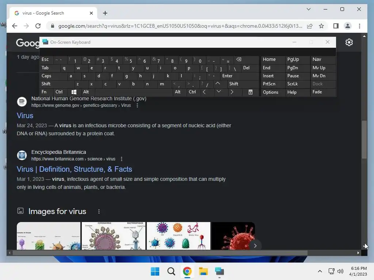
Task: Click the Windows key on the on-screen keyboard
Action: coord(74,92)
